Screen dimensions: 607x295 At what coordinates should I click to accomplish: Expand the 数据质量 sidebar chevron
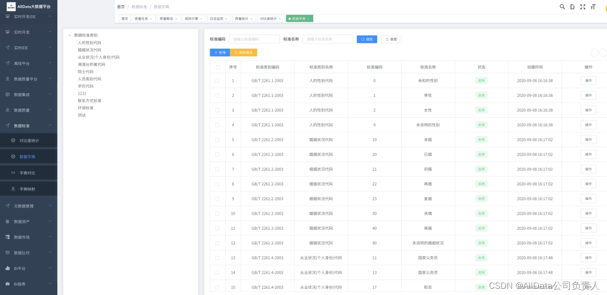[x=50, y=110]
